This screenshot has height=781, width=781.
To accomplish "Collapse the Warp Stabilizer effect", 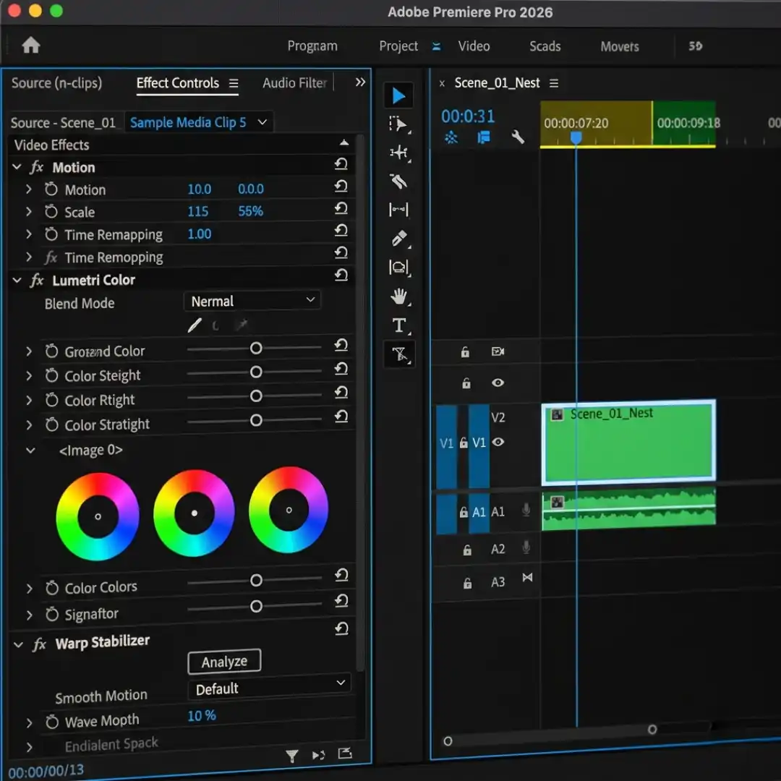I will [18, 644].
